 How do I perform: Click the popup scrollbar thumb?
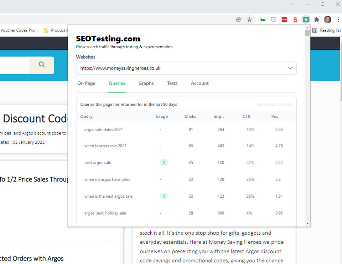click(307, 33)
